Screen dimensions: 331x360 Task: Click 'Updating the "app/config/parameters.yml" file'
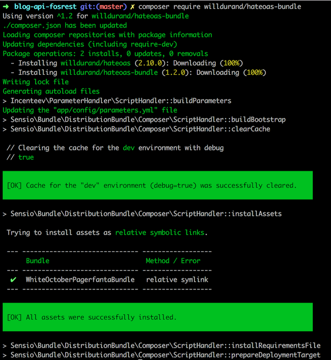click(90, 110)
